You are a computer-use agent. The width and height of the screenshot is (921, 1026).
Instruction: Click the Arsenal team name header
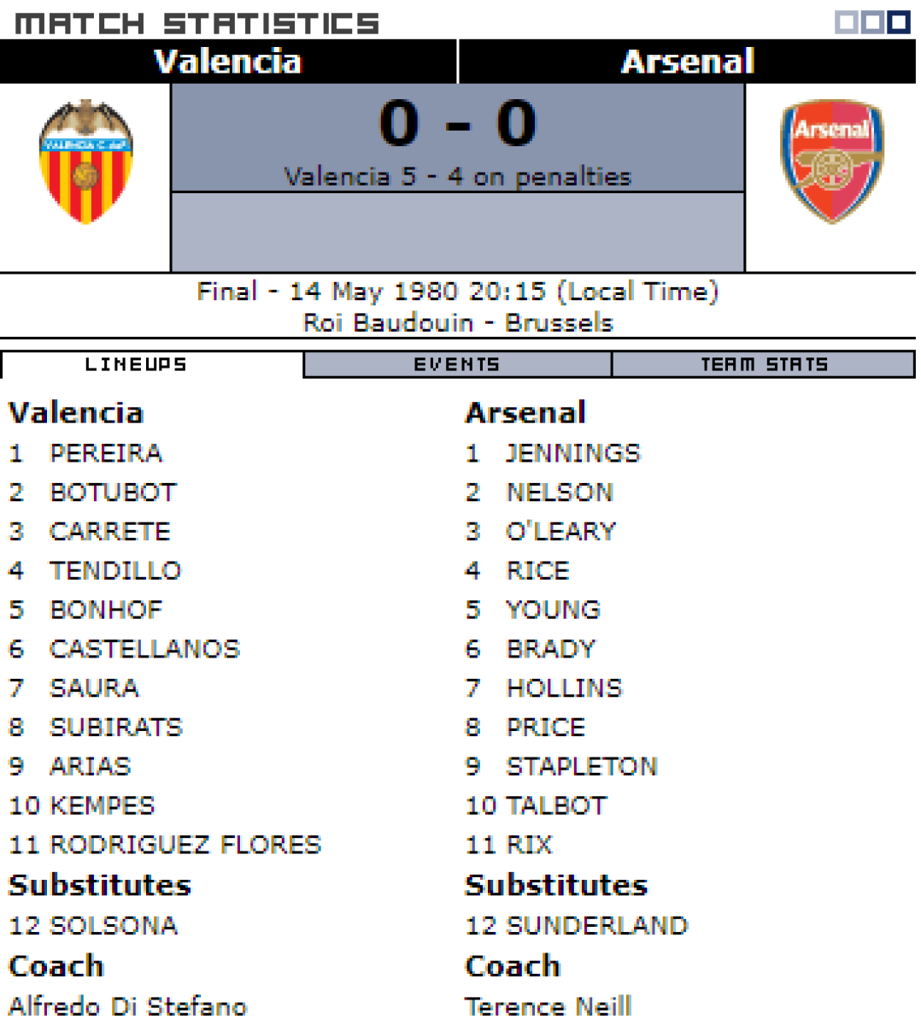pyautogui.click(x=688, y=62)
